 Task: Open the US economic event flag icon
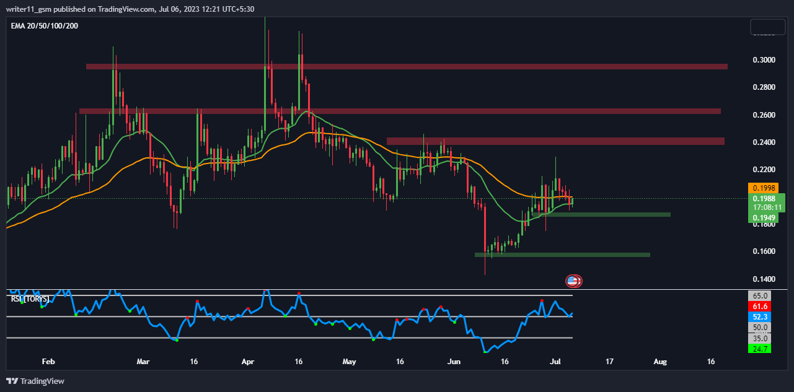(x=573, y=281)
